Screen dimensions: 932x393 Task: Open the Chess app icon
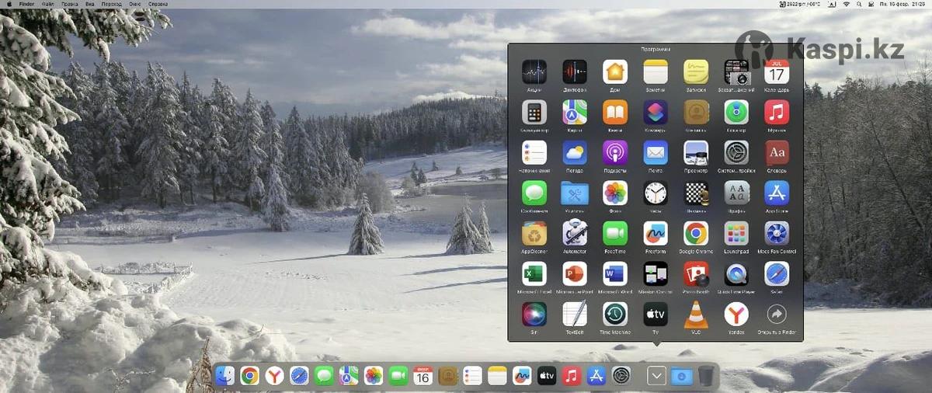click(696, 193)
